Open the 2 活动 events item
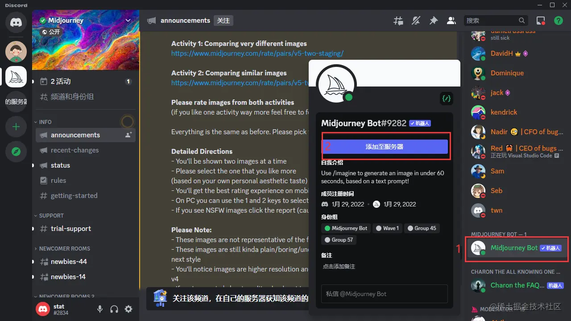The image size is (571, 321). tap(86, 82)
